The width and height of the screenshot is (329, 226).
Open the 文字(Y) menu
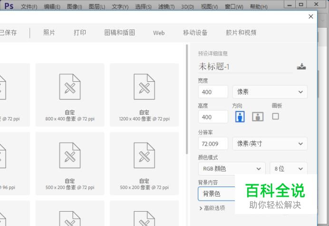pos(120,7)
